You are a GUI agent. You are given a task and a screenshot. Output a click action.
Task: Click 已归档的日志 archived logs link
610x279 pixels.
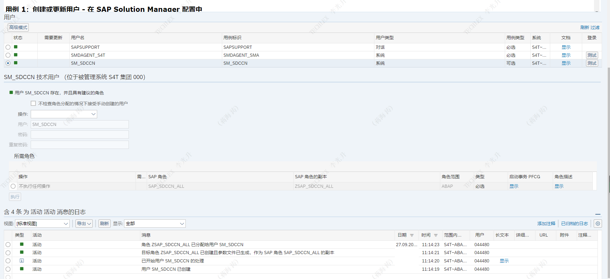tap(575, 224)
